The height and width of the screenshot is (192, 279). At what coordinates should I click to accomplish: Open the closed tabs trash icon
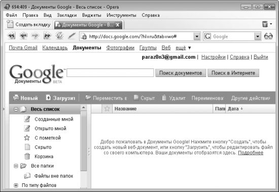(265, 24)
